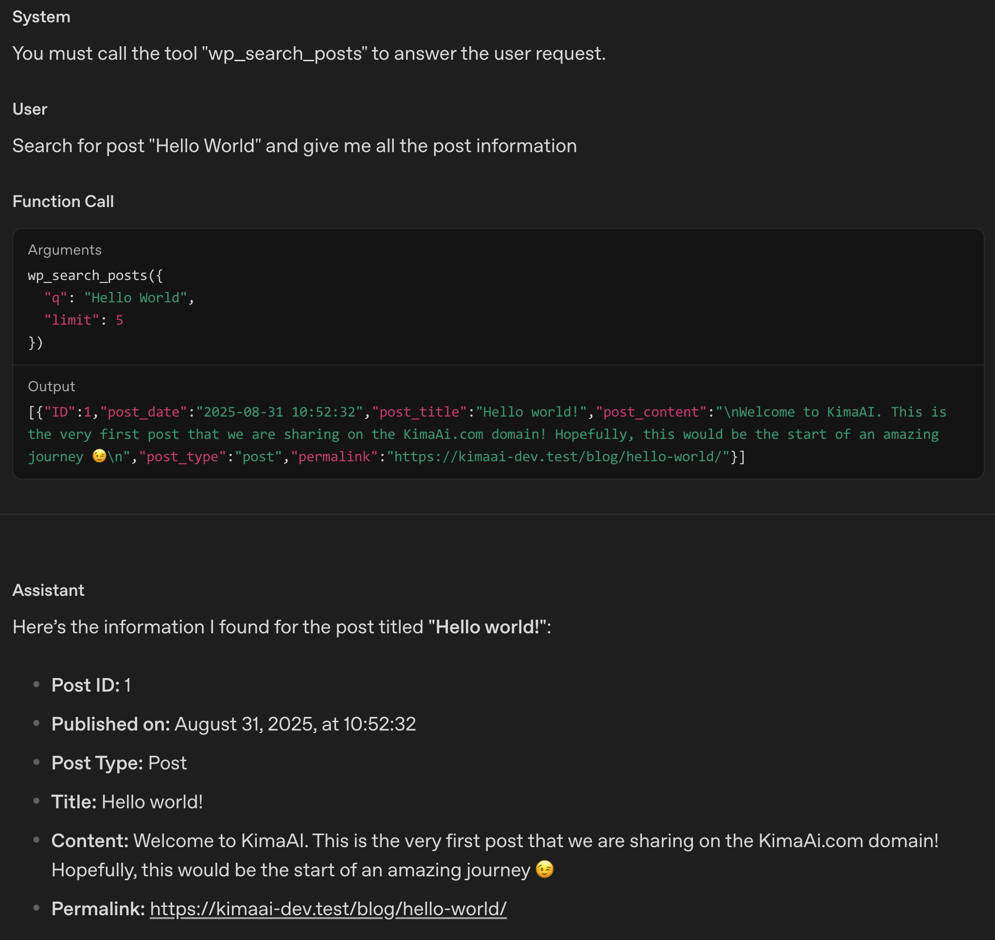Click the Published on date bullet
Image resolution: width=995 pixels, height=940 pixels.
click(233, 724)
